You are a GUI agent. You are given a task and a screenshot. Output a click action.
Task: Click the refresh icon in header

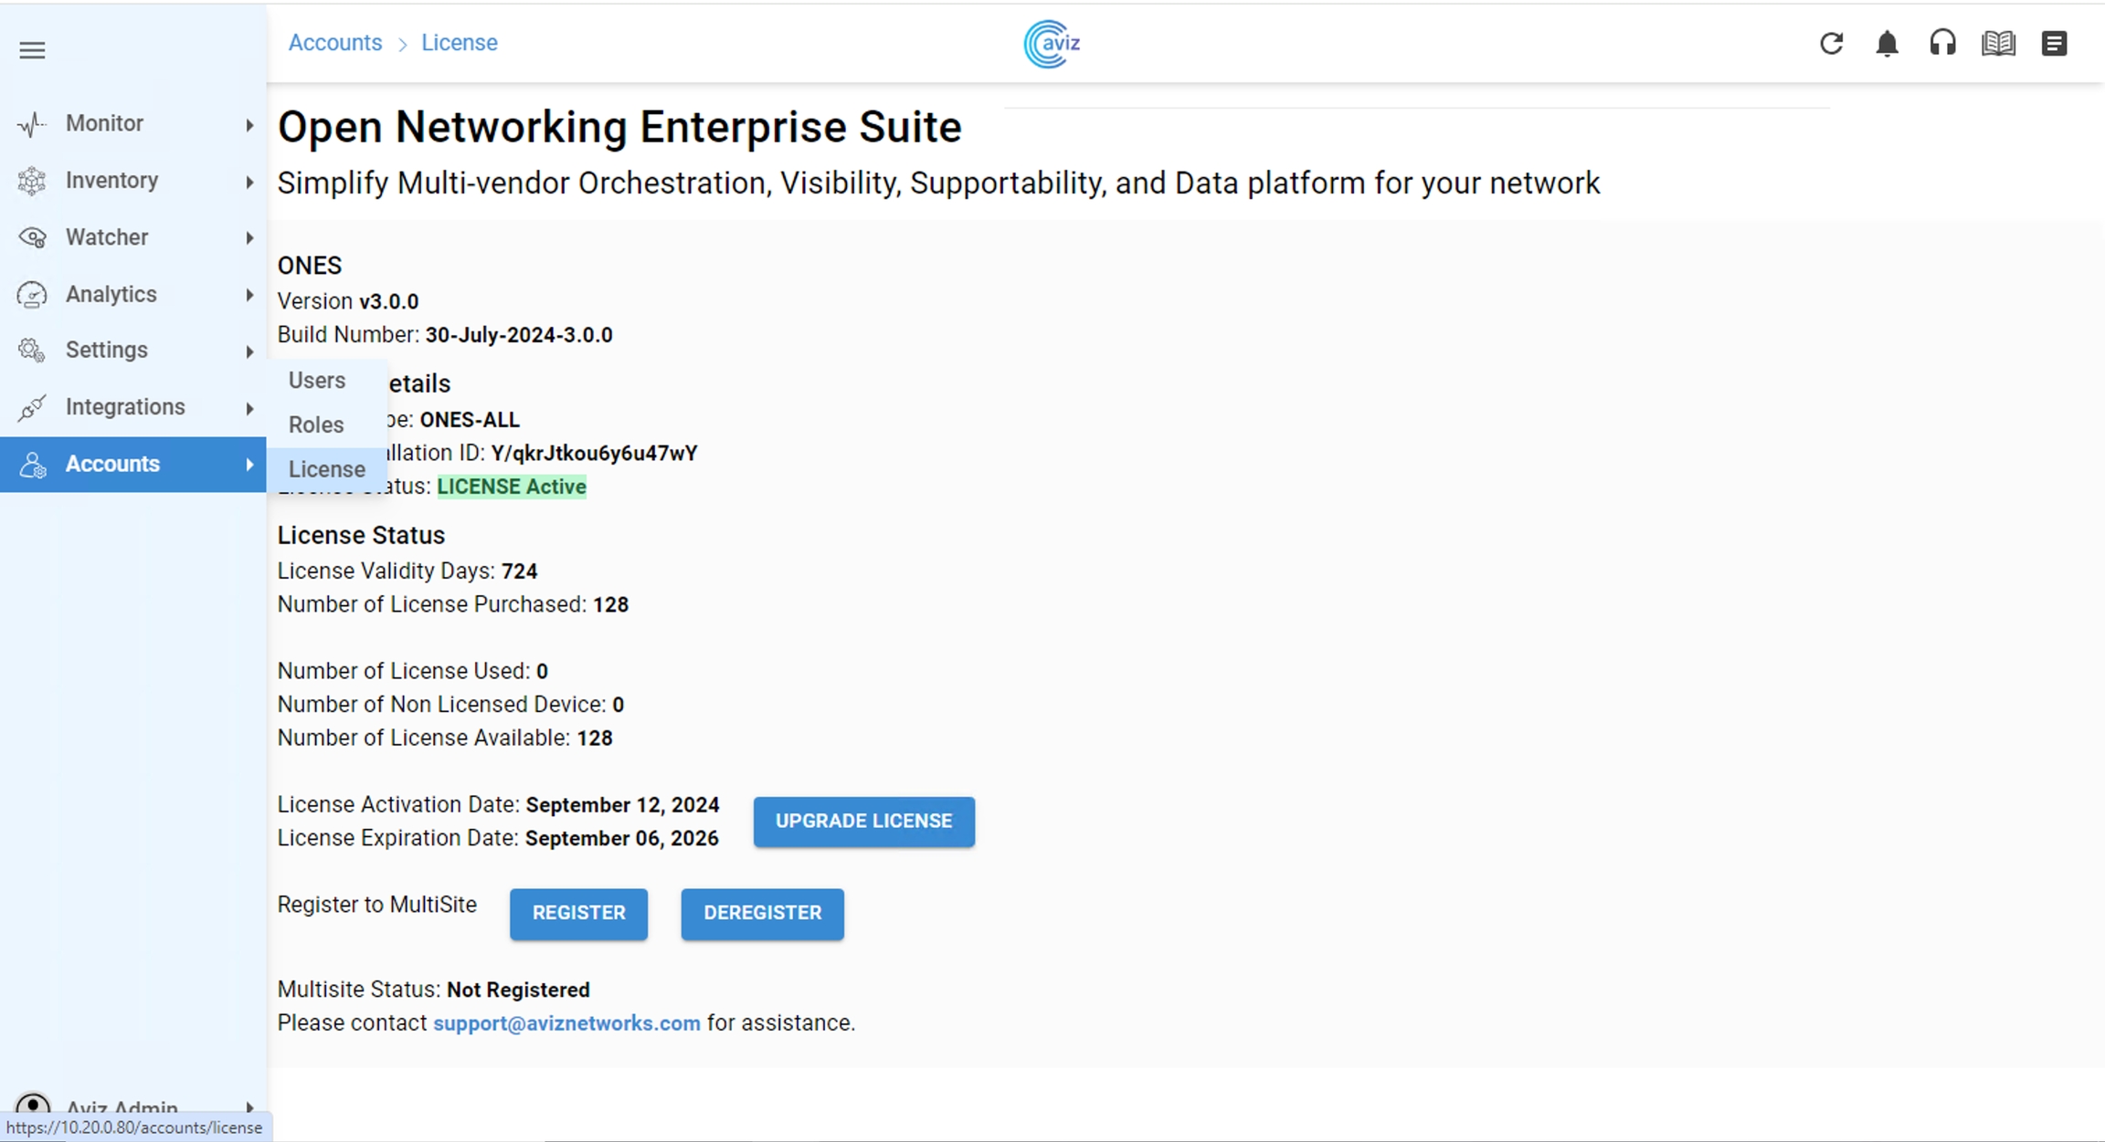tap(1831, 43)
